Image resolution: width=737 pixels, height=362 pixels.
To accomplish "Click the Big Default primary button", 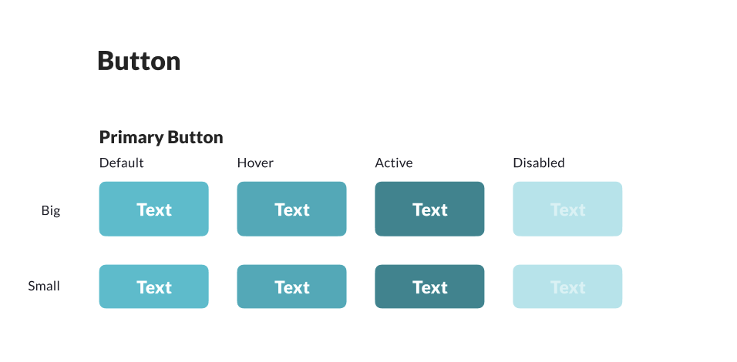I will (x=153, y=209).
